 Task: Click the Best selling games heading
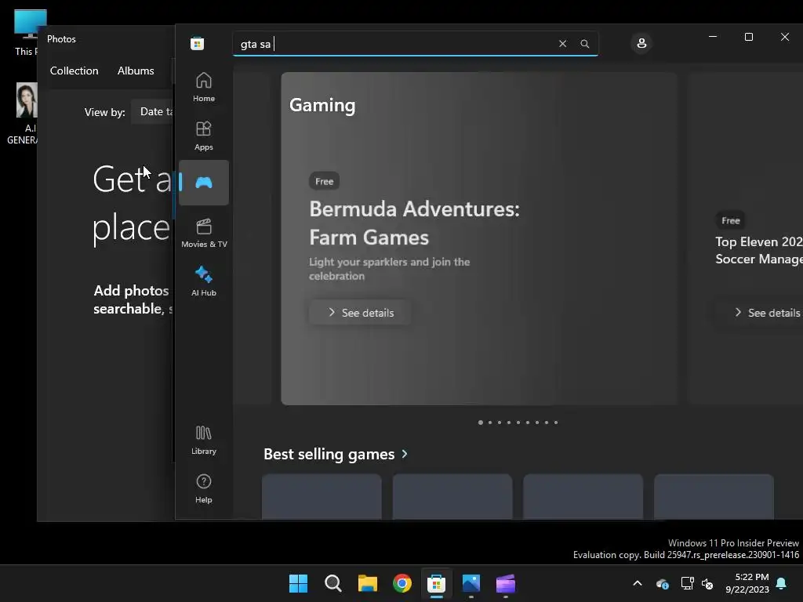tap(329, 454)
